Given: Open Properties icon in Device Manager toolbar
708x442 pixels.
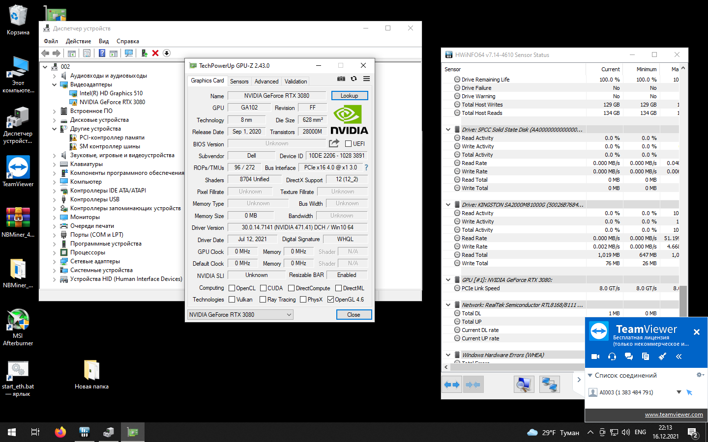Looking at the screenshot, I should [87, 53].
